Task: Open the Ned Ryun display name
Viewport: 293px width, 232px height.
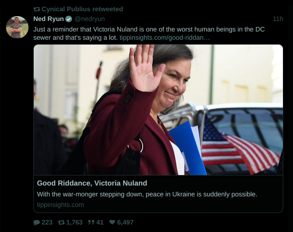Action: pos(48,19)
